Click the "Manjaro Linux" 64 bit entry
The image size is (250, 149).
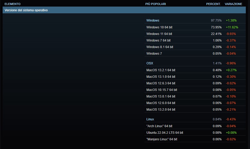pos(162,139)
